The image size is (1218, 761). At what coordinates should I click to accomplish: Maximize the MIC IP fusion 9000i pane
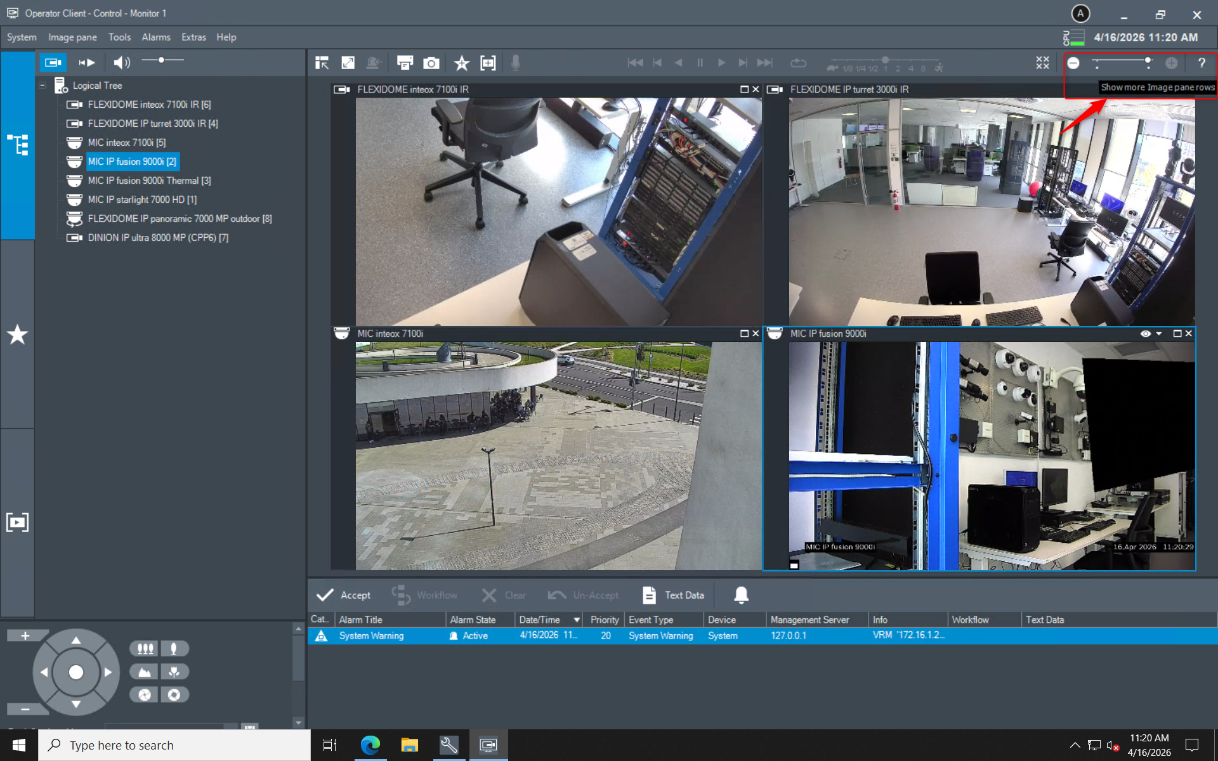coord(1177,334)
